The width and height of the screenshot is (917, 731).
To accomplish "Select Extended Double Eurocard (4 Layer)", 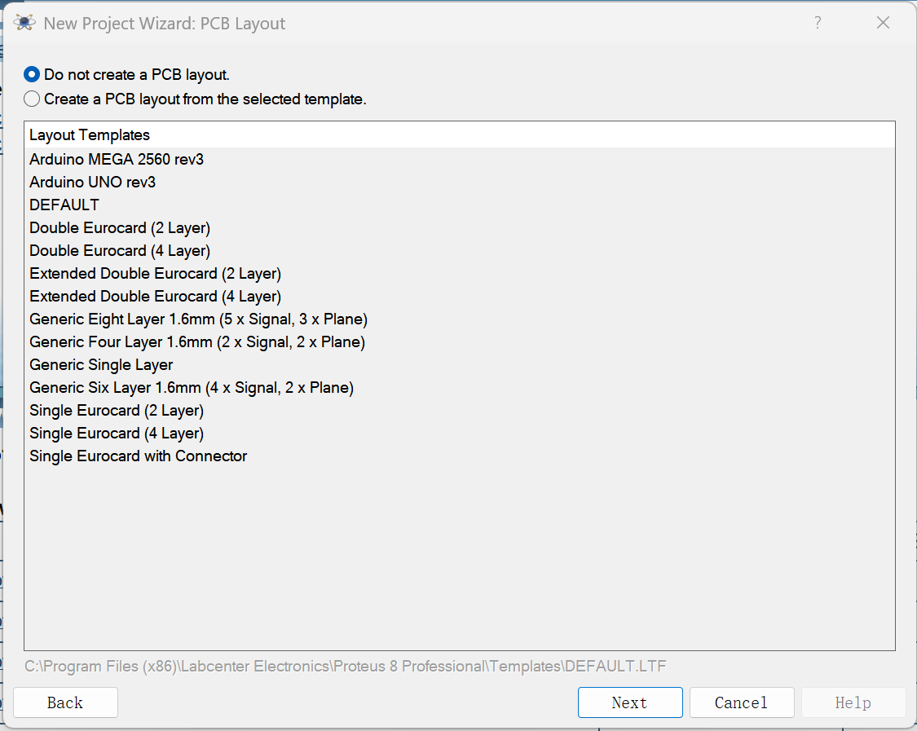I will 155,296.
